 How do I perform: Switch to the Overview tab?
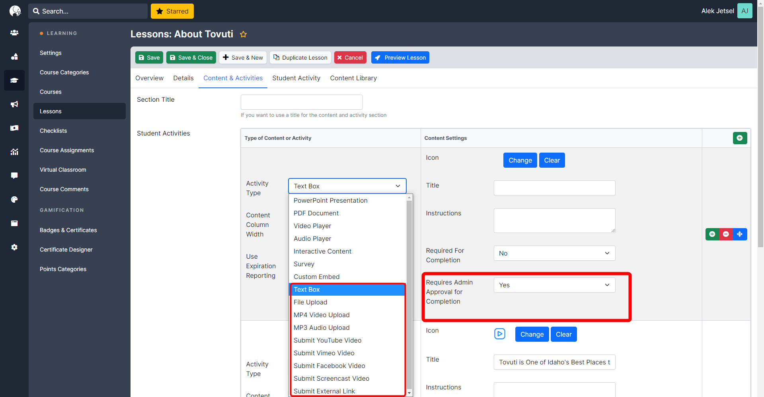coord(149,78)
